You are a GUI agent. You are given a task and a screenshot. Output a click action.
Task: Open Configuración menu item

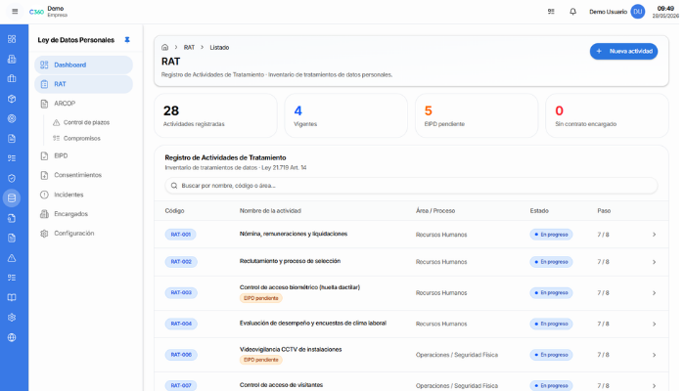pyautogui.click(x=83, y=234)
